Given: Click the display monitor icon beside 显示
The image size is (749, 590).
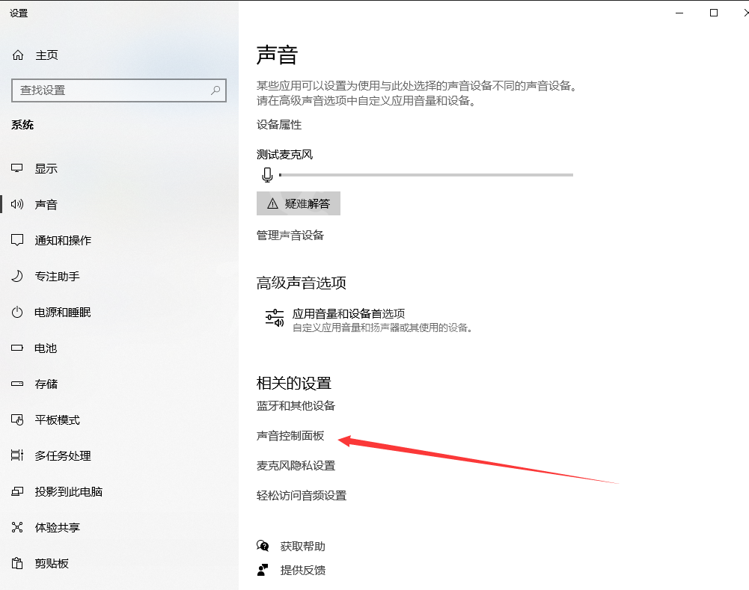Looking at the screenshot, I should 17,168.
